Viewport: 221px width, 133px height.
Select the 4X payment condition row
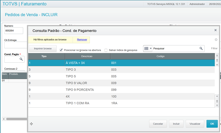[121, 96]
